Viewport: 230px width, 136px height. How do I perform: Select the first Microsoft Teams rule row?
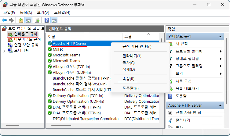click(67, 55)
